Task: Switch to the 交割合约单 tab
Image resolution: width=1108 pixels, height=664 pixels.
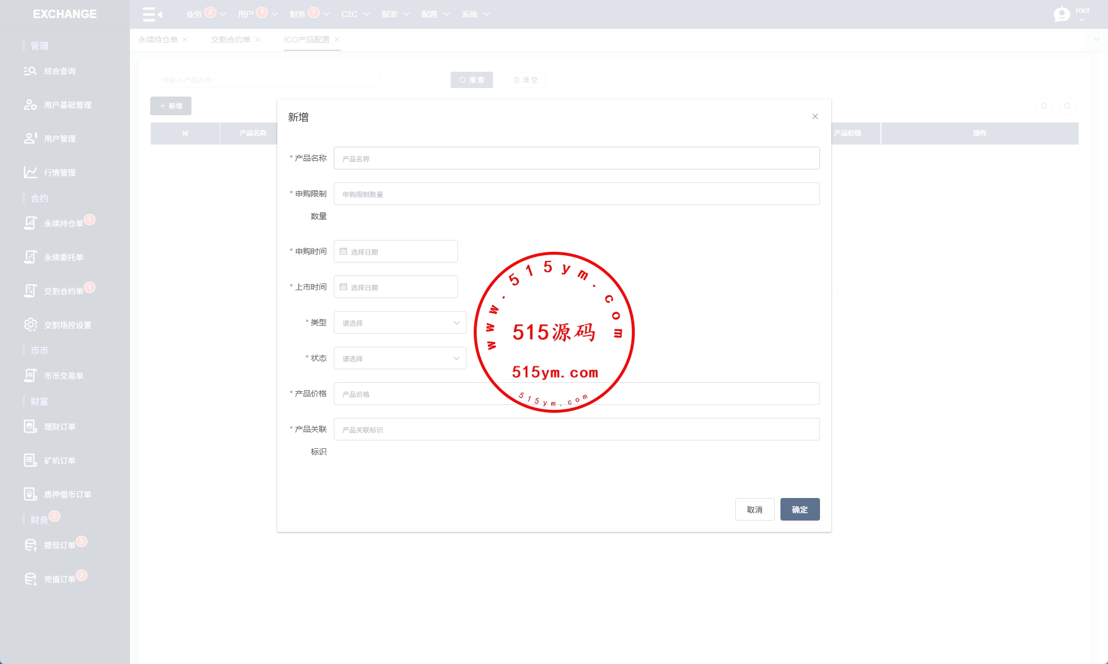Action: (230, 40)
